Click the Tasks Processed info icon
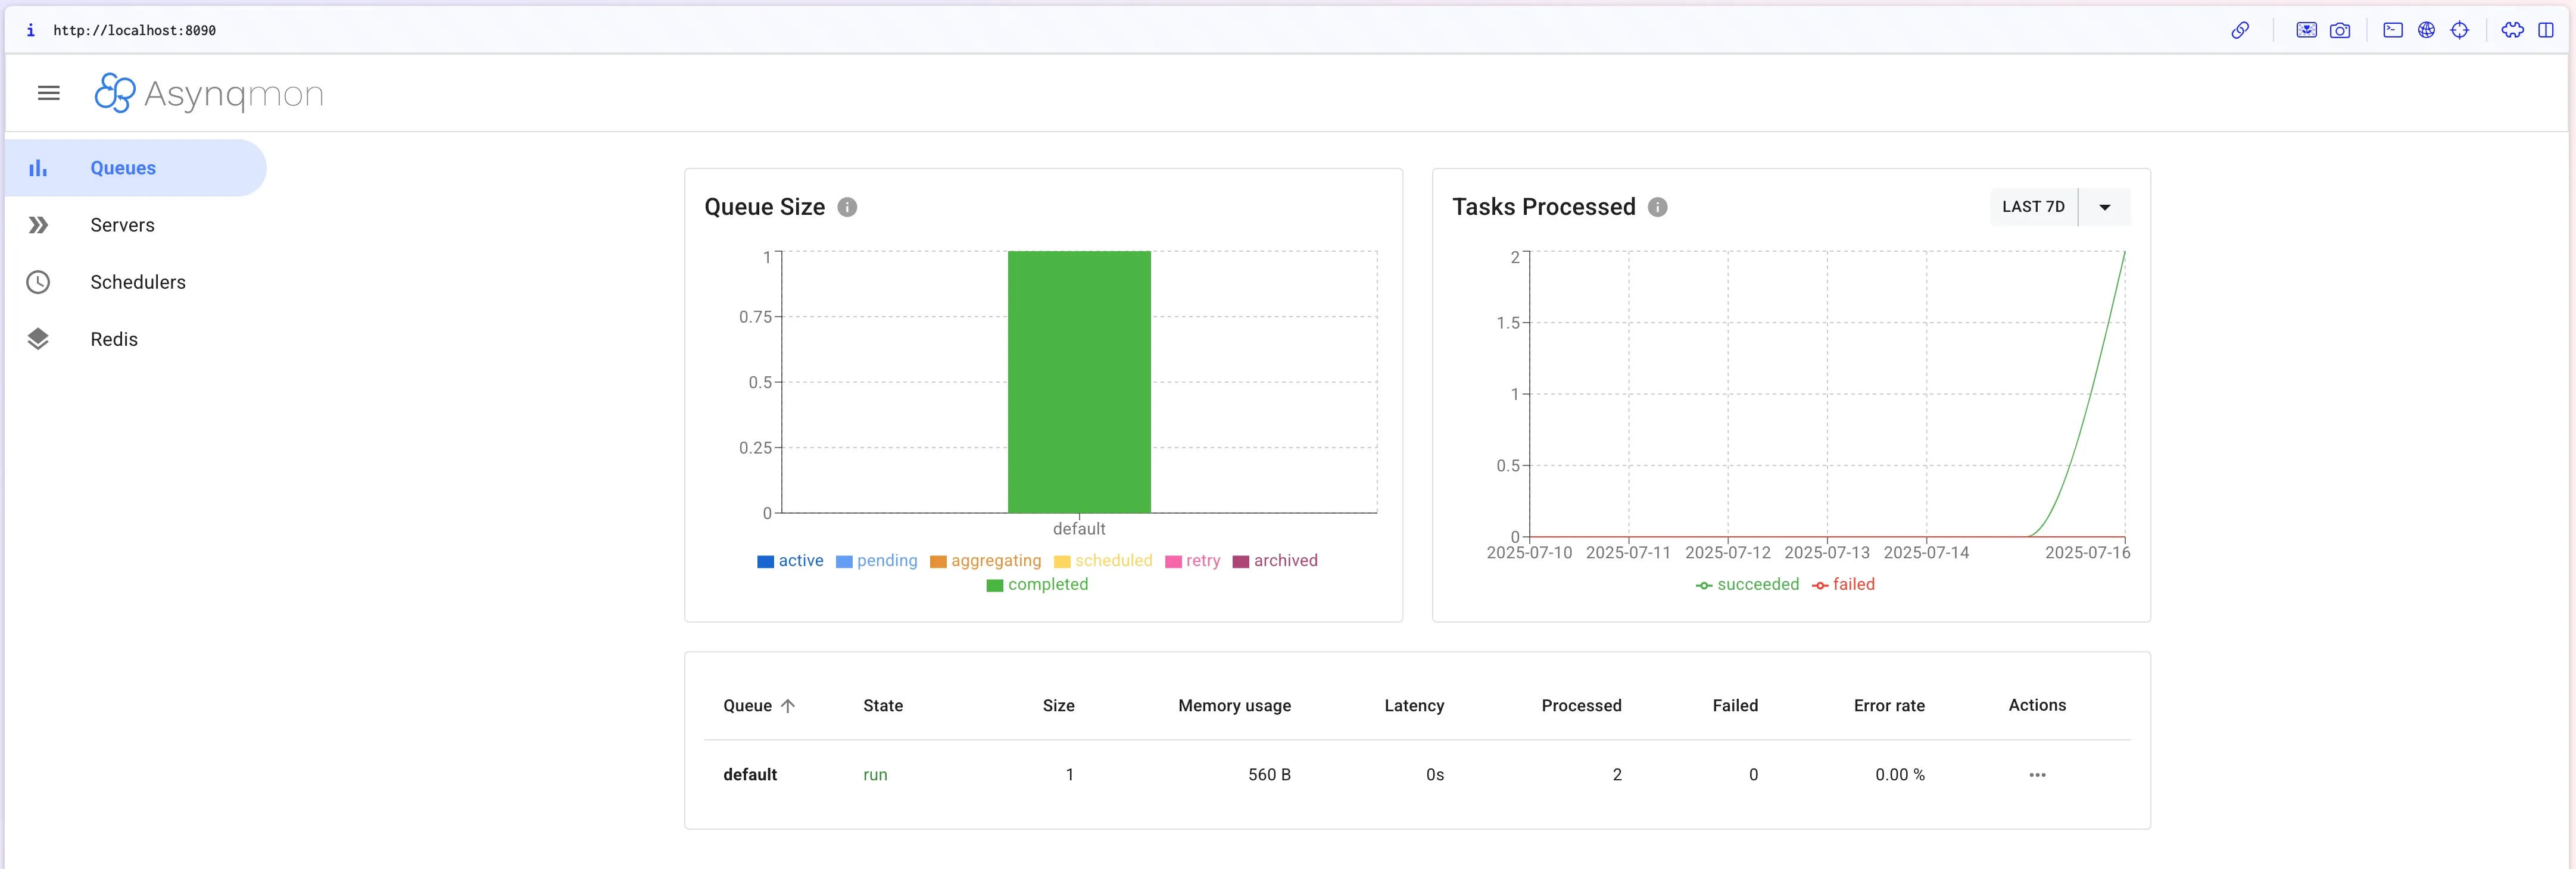The image size is (2576, 869). (1657, 207)
